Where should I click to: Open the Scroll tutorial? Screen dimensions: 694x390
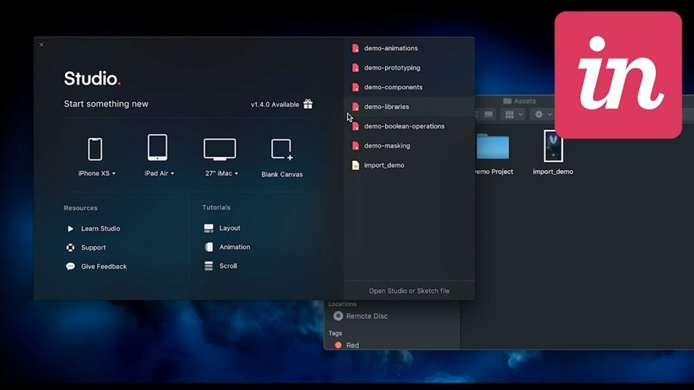coord(228,266)
